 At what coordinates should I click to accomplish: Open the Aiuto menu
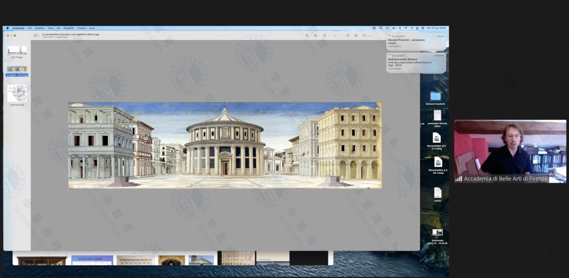92,28
